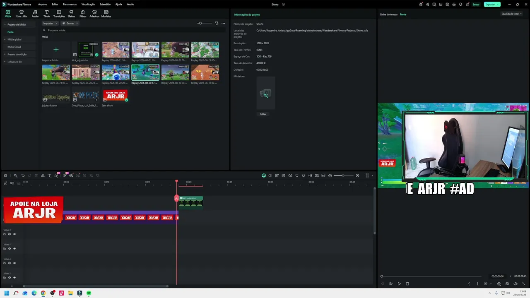Viewport: 530px width, 298px height.
Task: Take a snapshot with preview camera icon
Action: [507, 284]
